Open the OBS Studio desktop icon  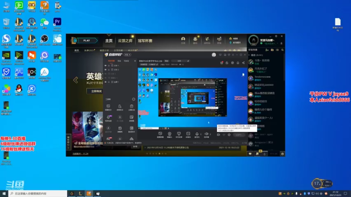(x=45, y=40)
